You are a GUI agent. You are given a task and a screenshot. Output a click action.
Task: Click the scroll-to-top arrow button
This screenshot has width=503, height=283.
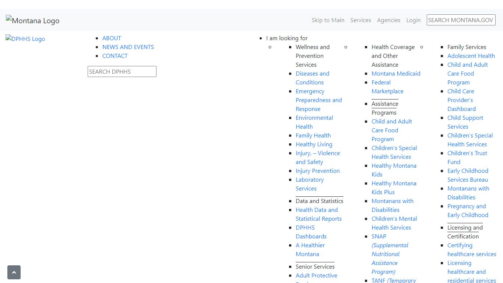[x=14, y=272]
